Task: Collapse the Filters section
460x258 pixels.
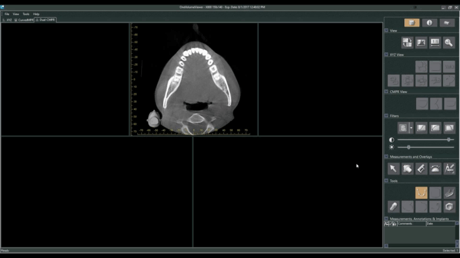Action: [386, 116]
